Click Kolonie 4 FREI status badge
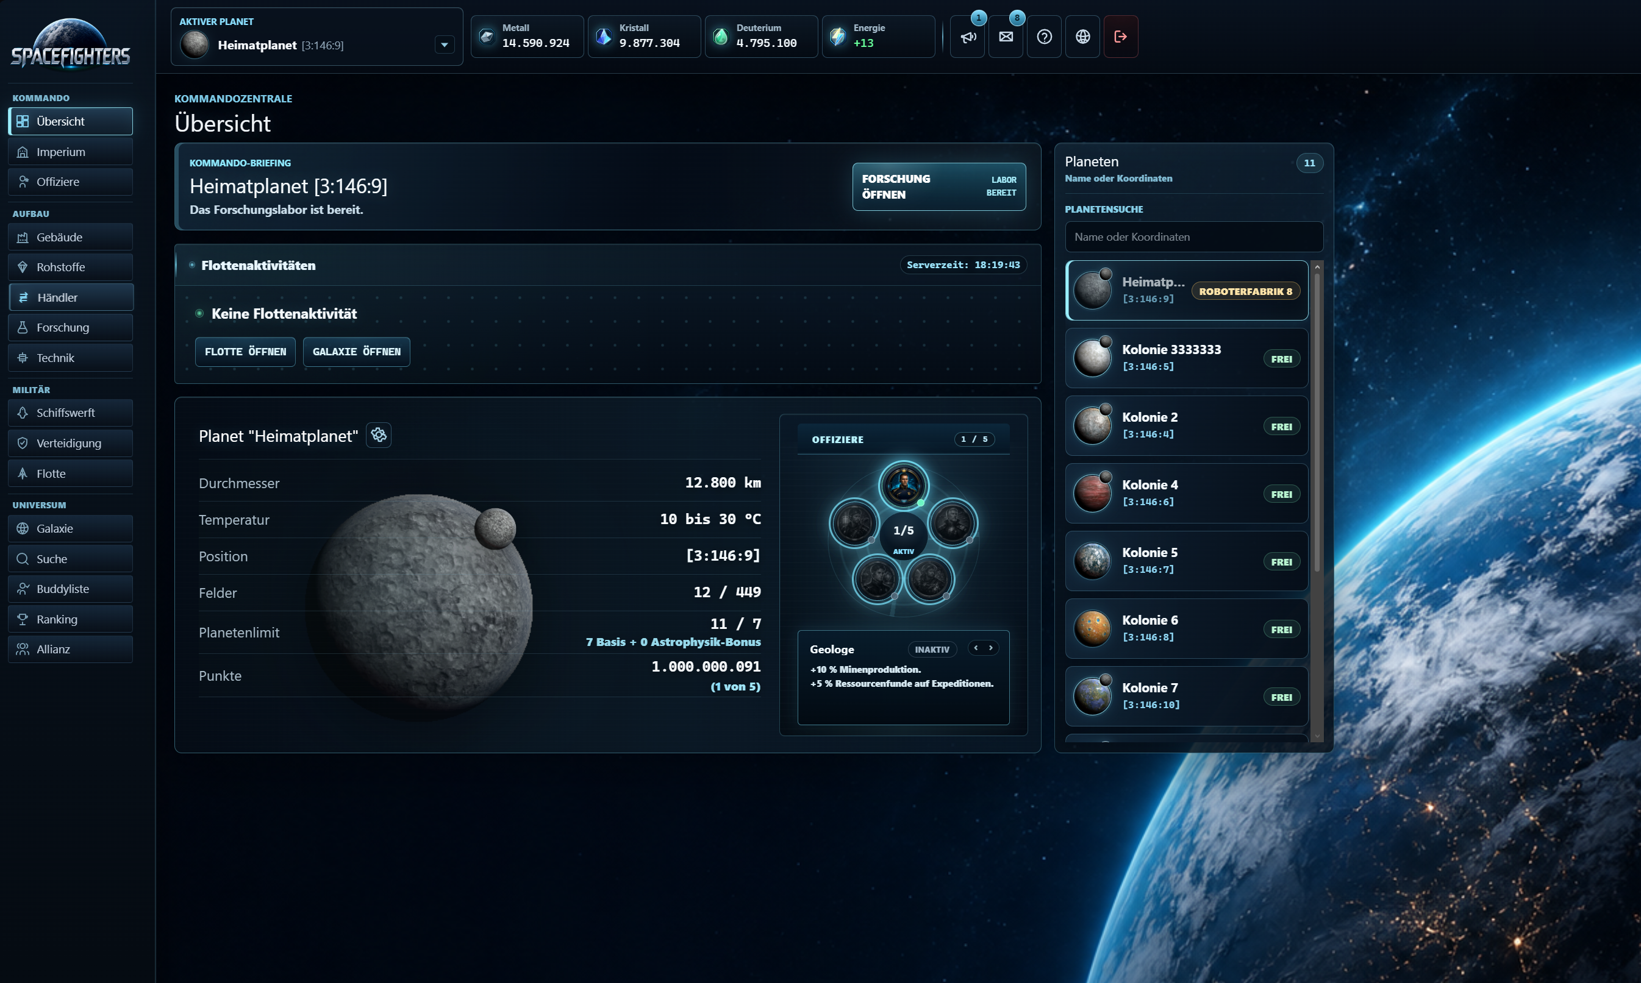1641x983 pixels. pos(1281,494)
